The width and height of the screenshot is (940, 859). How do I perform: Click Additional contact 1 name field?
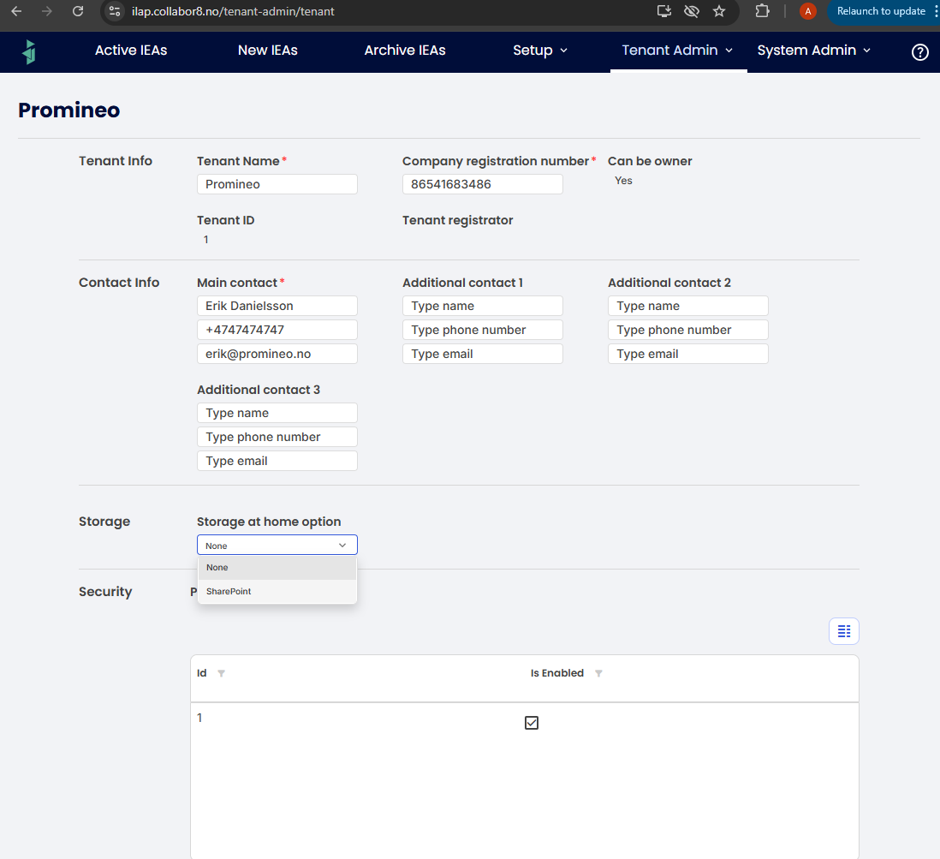click(482, 306)
